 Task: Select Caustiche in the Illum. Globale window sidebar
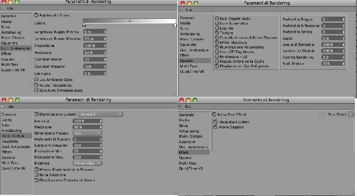10,142
